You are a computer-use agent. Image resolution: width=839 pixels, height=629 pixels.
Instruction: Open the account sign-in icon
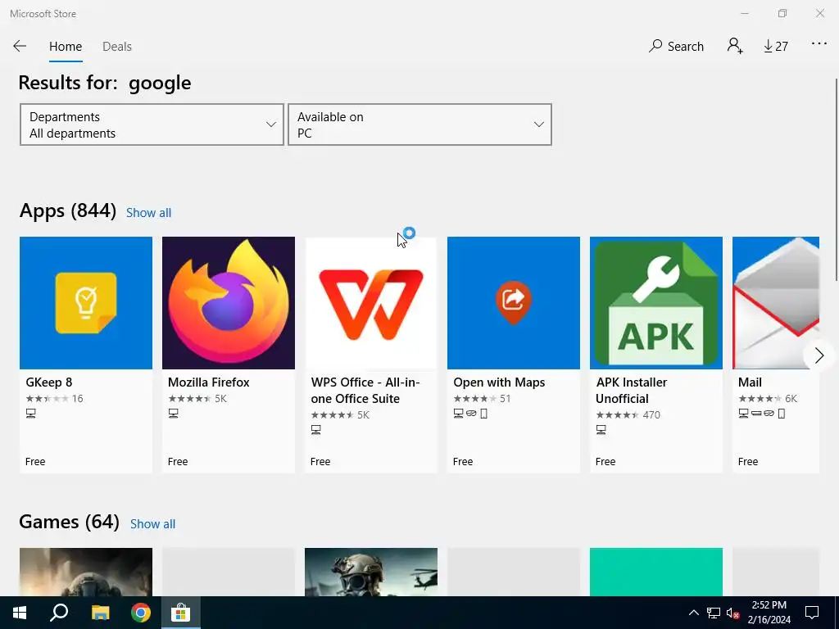pyautogui.click(x=735, y=46)
